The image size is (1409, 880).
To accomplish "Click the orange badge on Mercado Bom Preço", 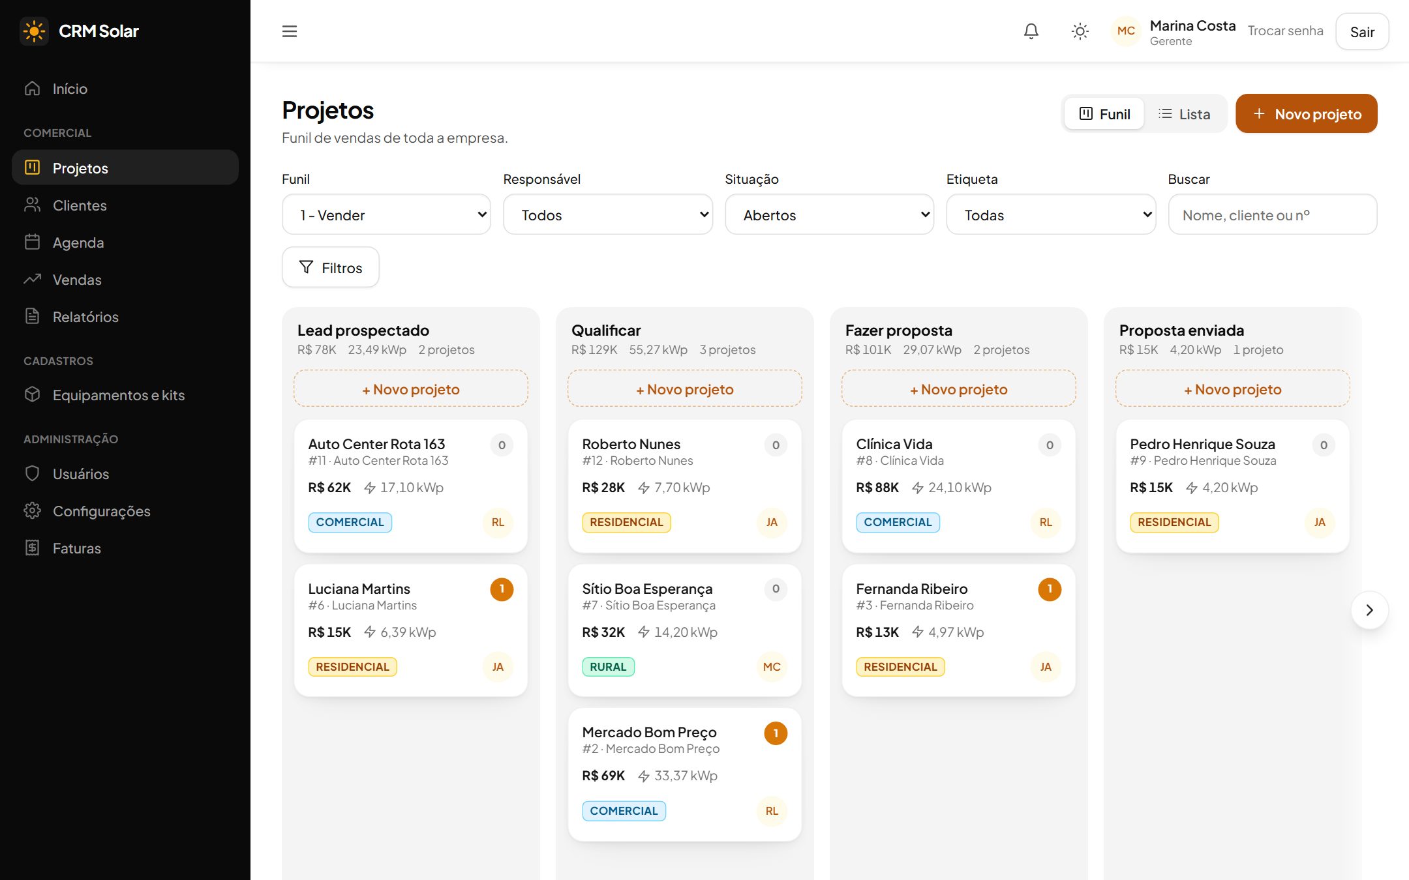I will click(x=776, y=733).
